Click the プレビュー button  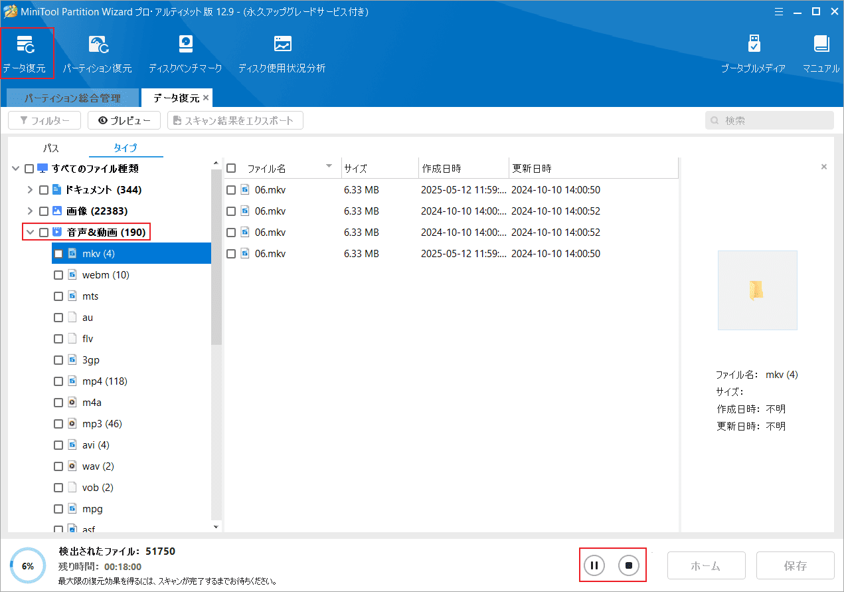[124, 120]
